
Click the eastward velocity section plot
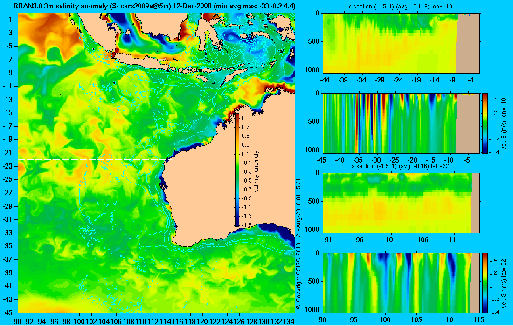point(402,123)
